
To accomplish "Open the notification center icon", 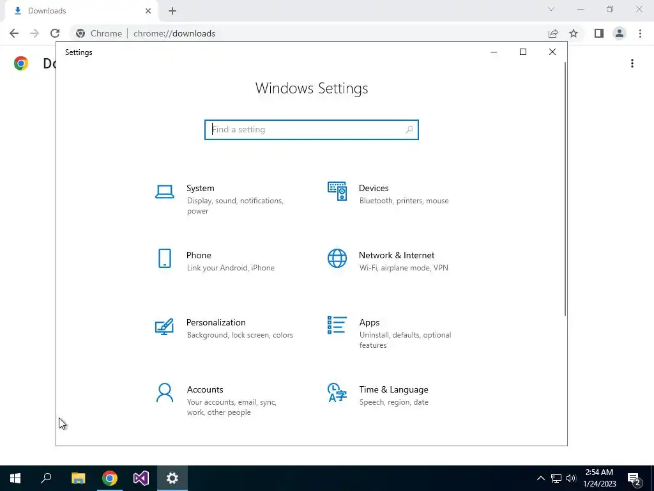I will tap(634, 479).
